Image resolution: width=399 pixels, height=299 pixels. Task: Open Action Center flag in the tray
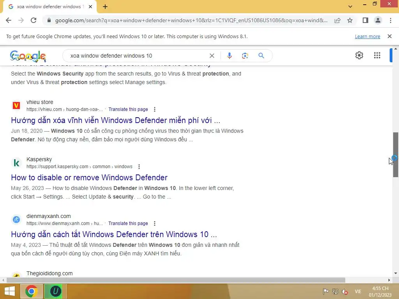[x=325, y=292]
